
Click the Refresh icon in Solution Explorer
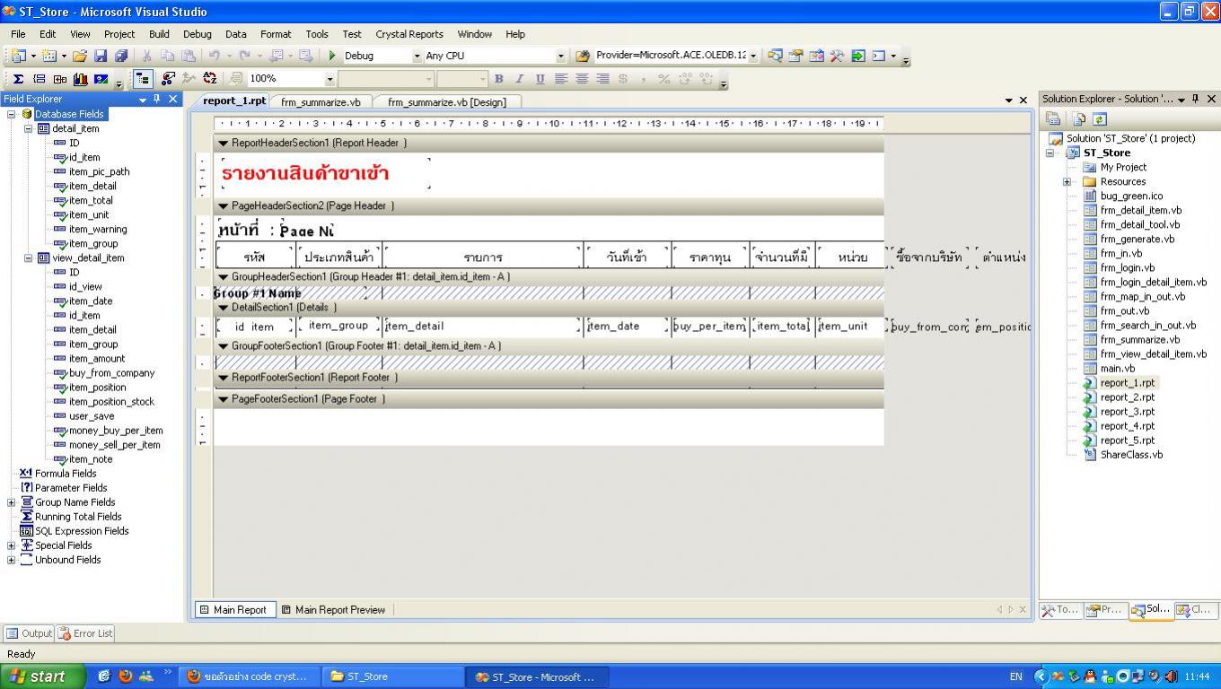tap(1099, 118)
